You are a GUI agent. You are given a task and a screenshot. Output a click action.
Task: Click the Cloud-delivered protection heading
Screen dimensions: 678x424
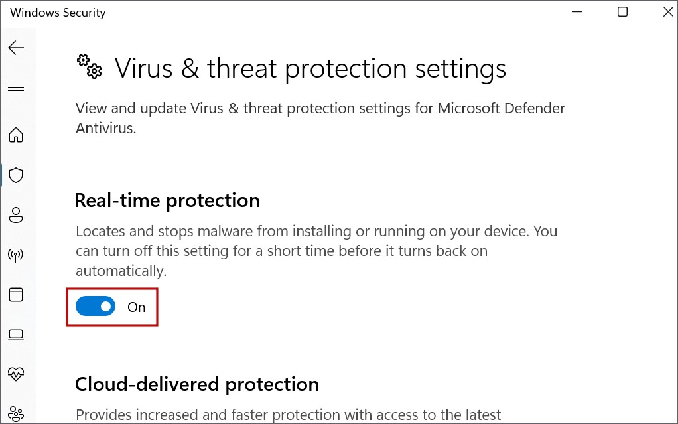197,384
